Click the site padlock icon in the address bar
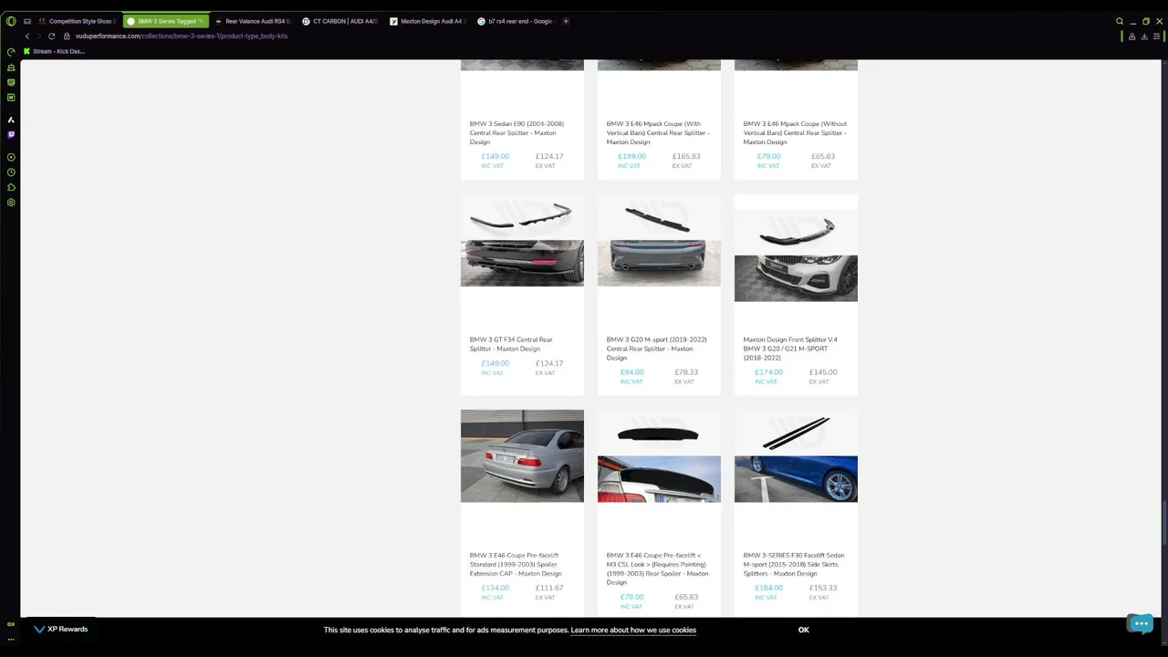 tap(67, 36)
